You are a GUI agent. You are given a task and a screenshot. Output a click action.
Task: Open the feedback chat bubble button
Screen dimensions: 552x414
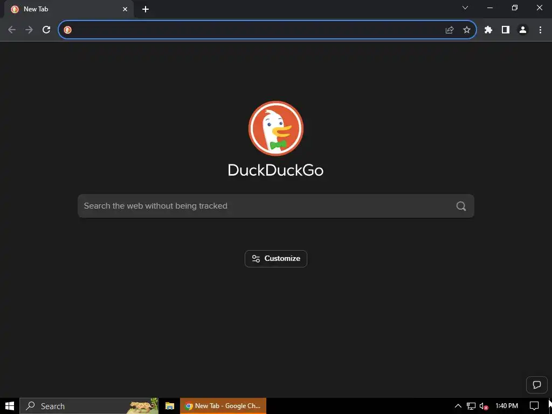(x=537, y=385)
